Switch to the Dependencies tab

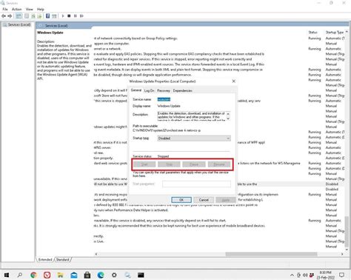(x=182, y=90)
